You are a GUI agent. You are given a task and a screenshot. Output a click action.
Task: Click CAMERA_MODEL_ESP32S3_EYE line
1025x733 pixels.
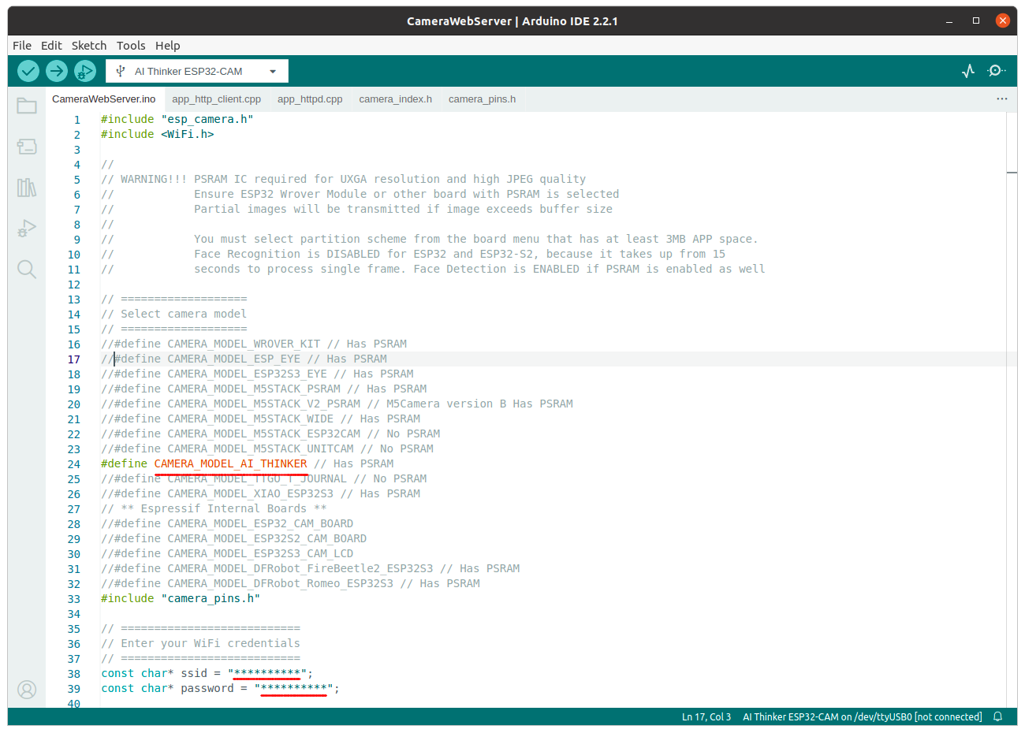tap(257, 374)
